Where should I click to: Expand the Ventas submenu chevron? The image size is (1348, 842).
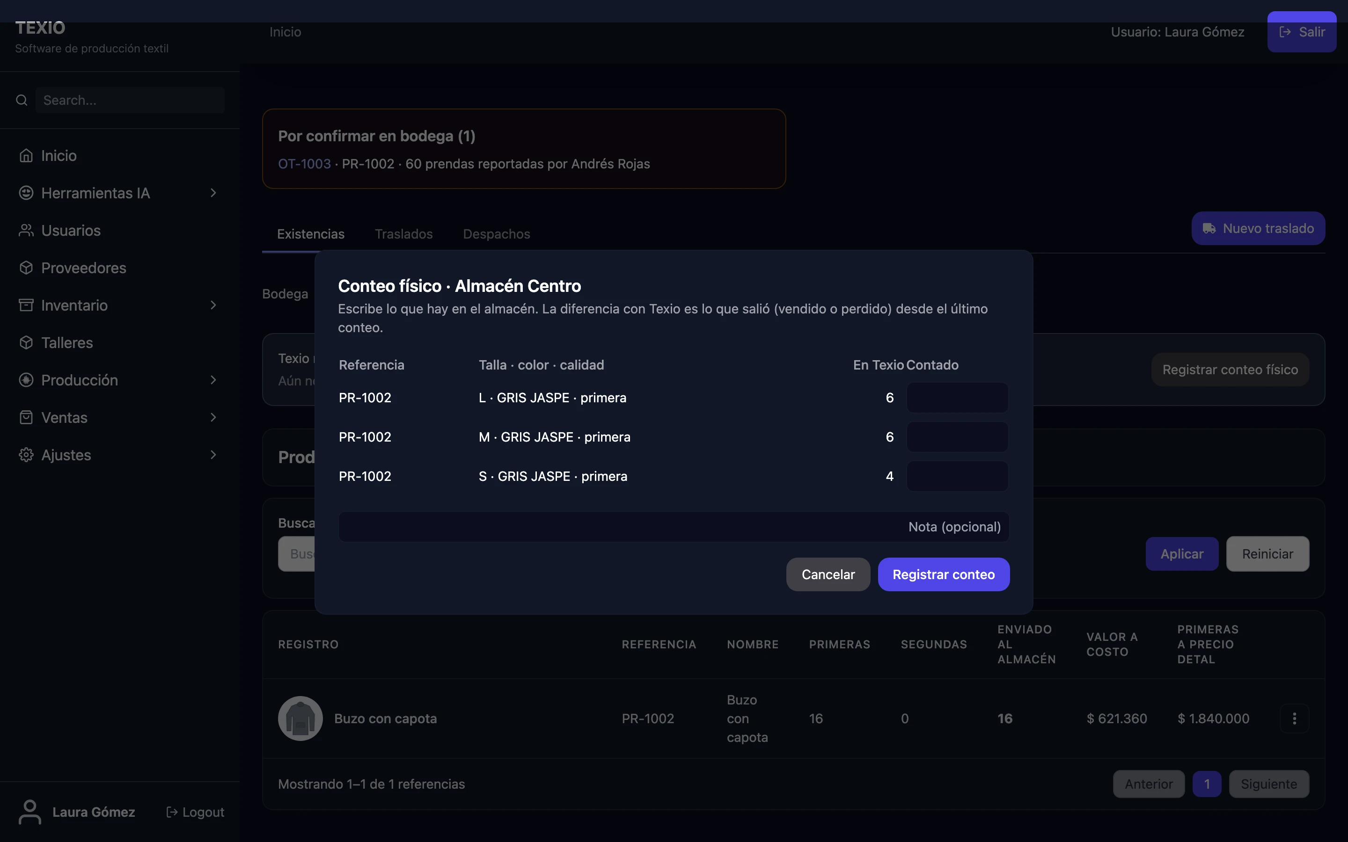click(x=213, y=417)
